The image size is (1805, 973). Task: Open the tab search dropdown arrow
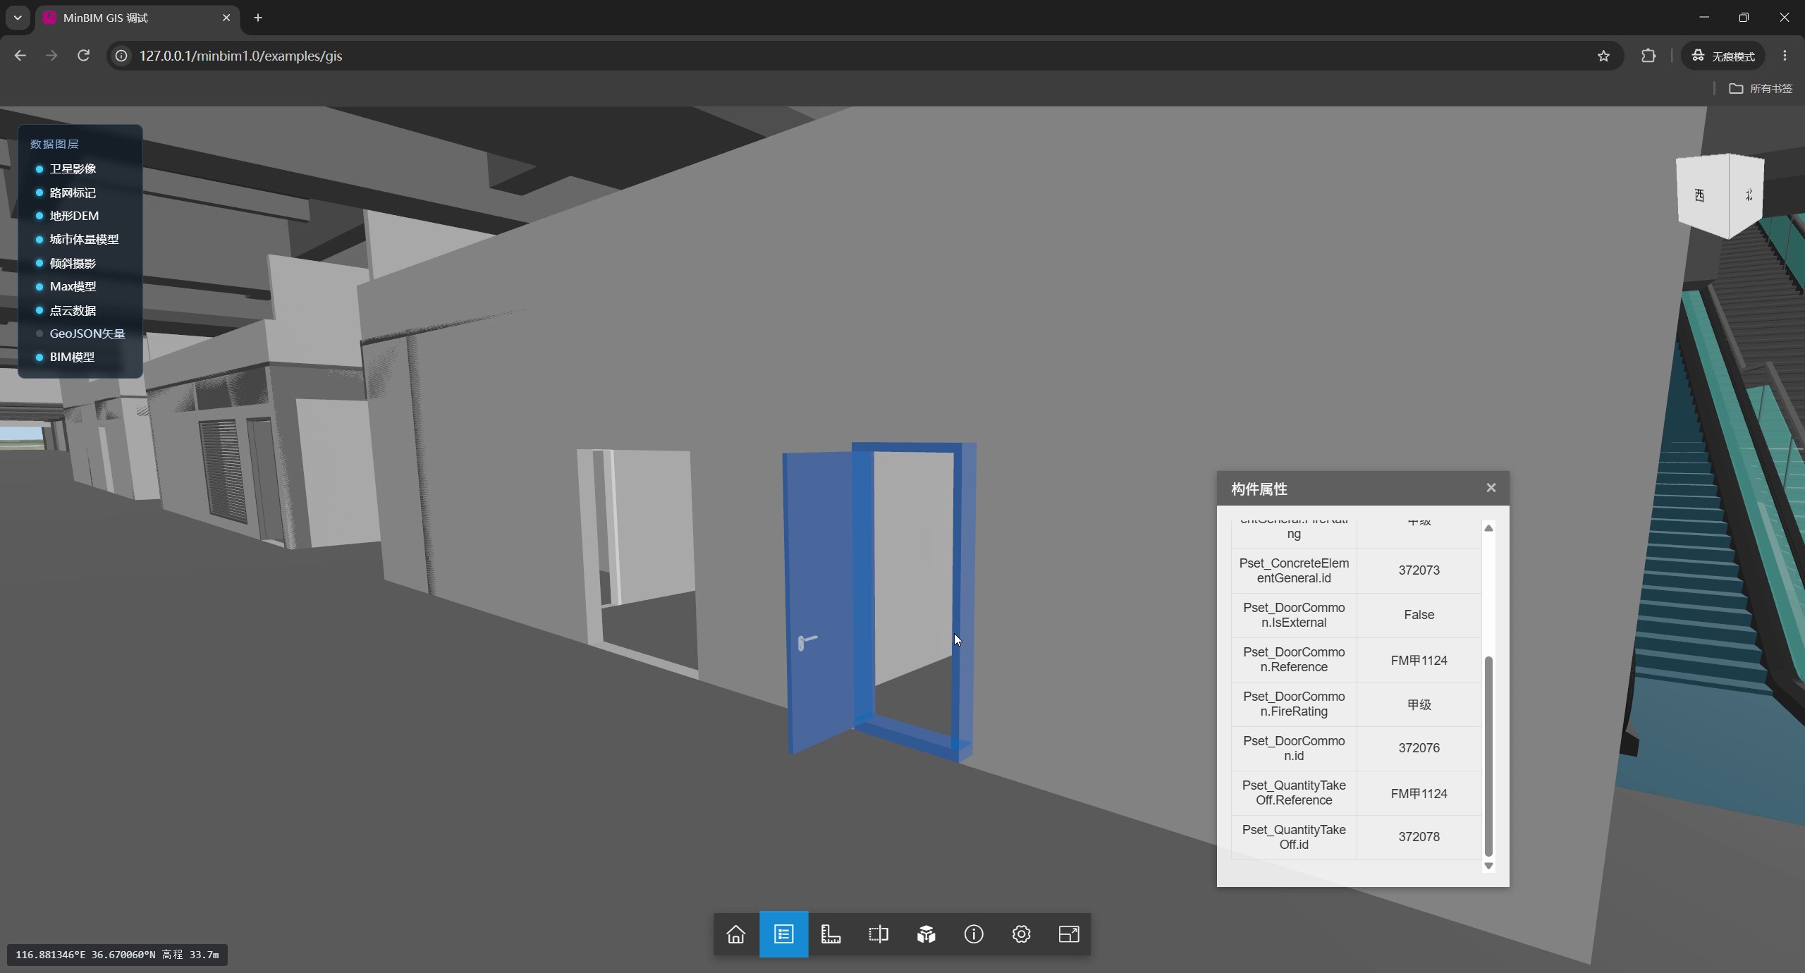(x=18, y=18)
